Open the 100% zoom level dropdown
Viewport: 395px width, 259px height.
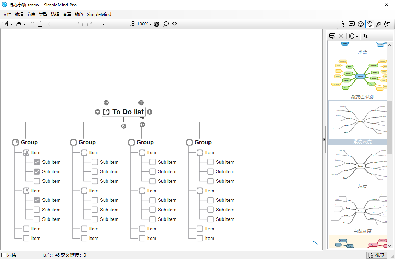[144, 24]
